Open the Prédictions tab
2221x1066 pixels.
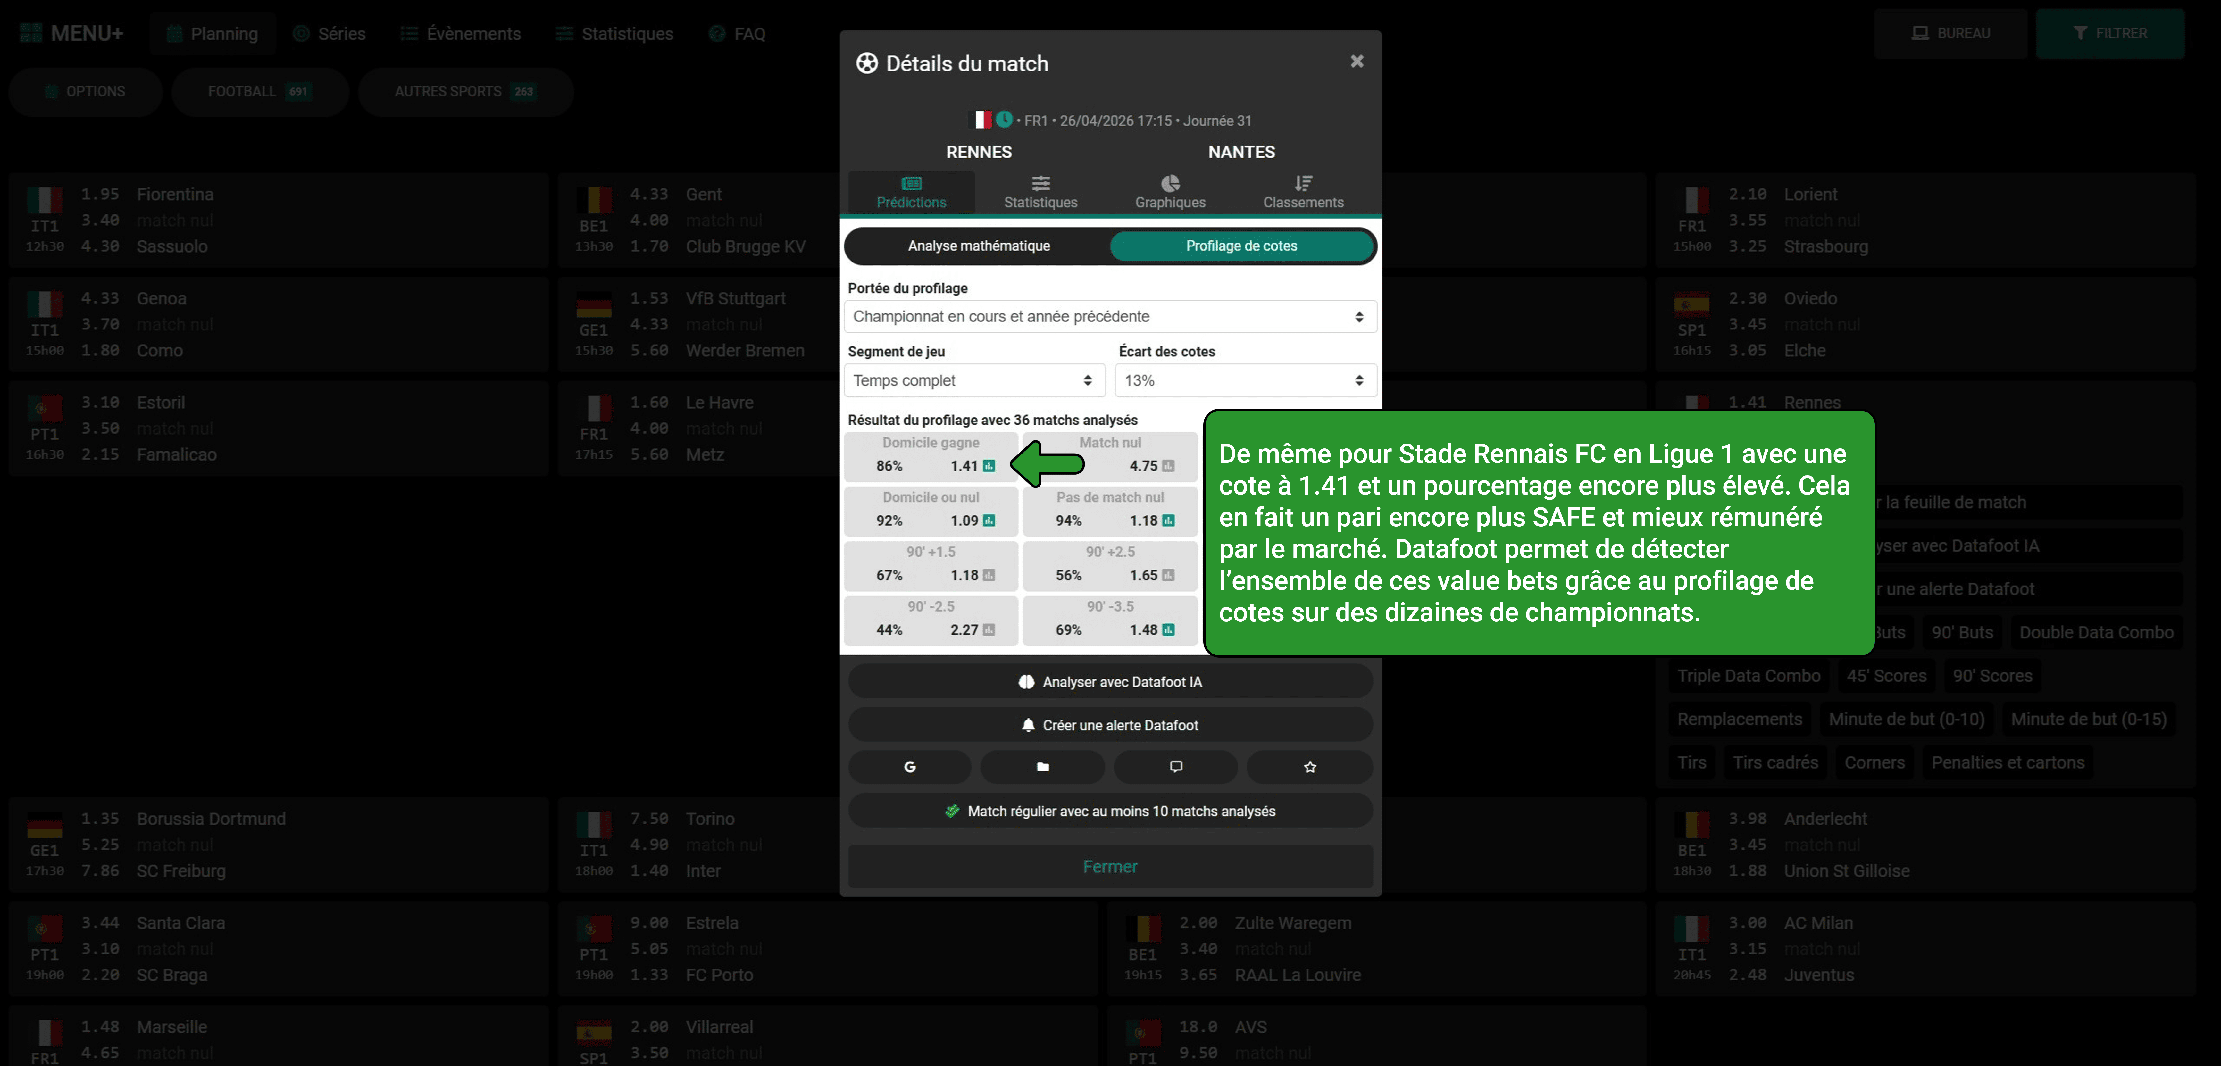tap(911, 192)
